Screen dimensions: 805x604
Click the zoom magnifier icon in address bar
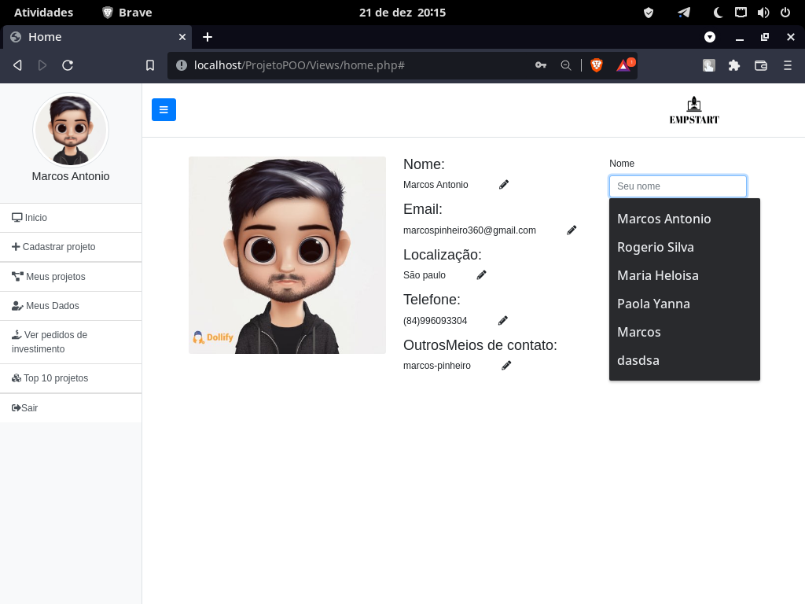point(566,65)
